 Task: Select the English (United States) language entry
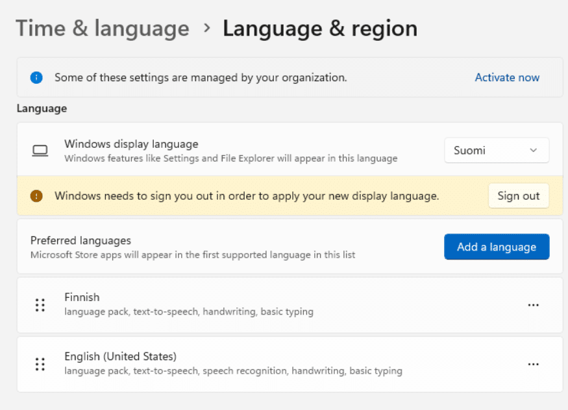290,364
